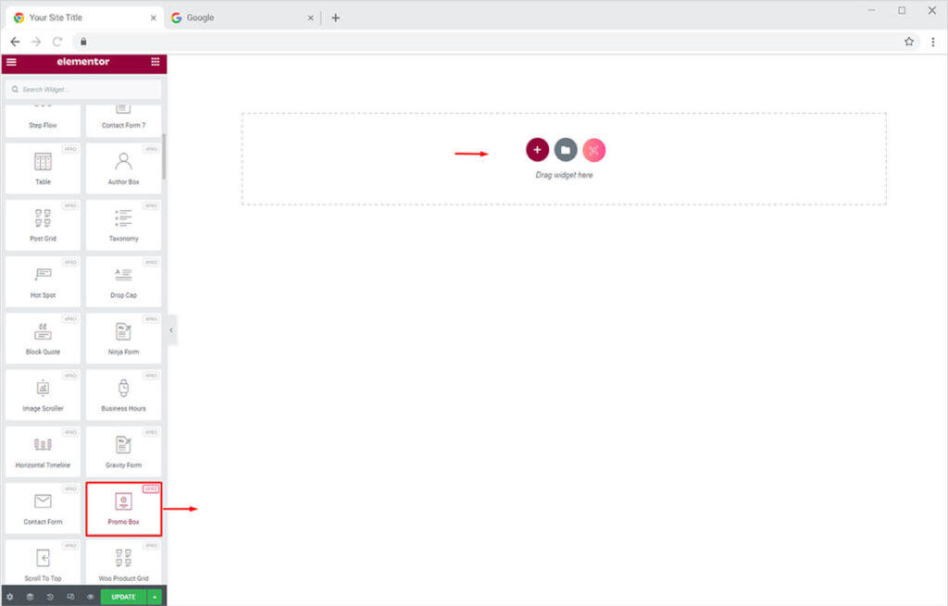Click the green Update button
Screen dimensions: 948x606
coord(123,597)
